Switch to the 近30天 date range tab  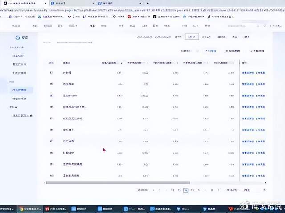[x=206, y=37]
